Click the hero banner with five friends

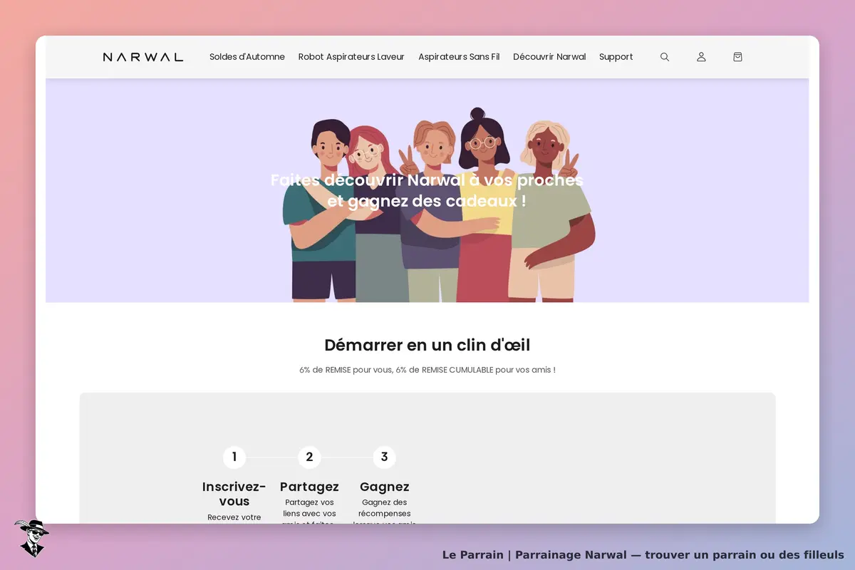[427, 190]
